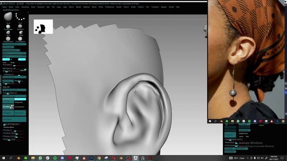The height and width of the screenshot is (161, 287).
Task: Adjust the Focal Shift slider
Action: click(x=14, y=65)
